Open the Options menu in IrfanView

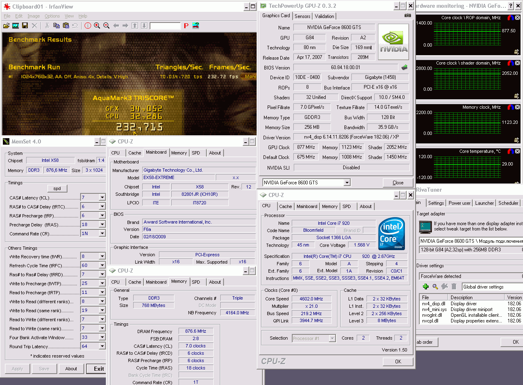[52, 16]
